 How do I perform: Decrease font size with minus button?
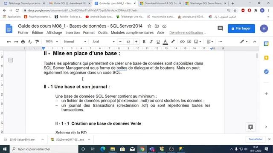coord(120,42)
